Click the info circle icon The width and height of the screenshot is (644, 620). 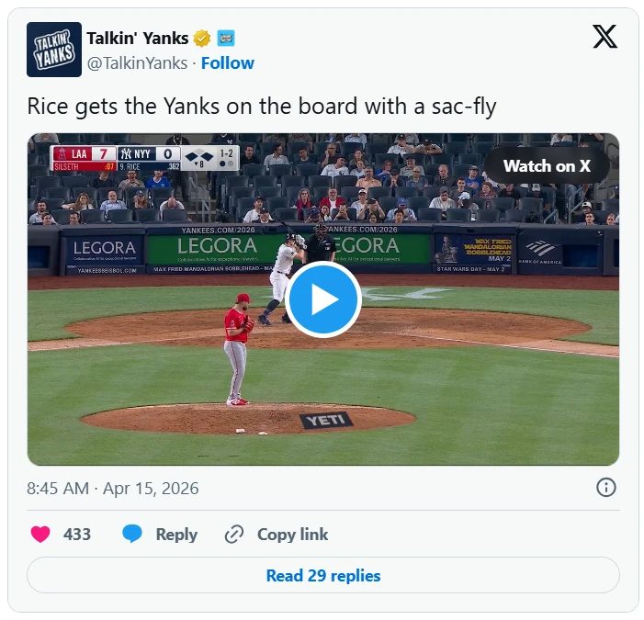point(606,488)
